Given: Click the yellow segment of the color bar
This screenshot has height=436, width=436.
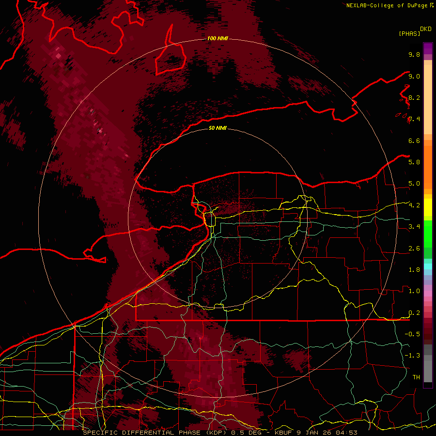Looking at the screenshot, I should click(428, 207).
